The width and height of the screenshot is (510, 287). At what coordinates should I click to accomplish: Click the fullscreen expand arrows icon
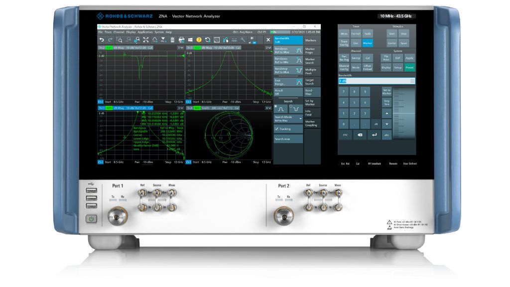point(146,40)
